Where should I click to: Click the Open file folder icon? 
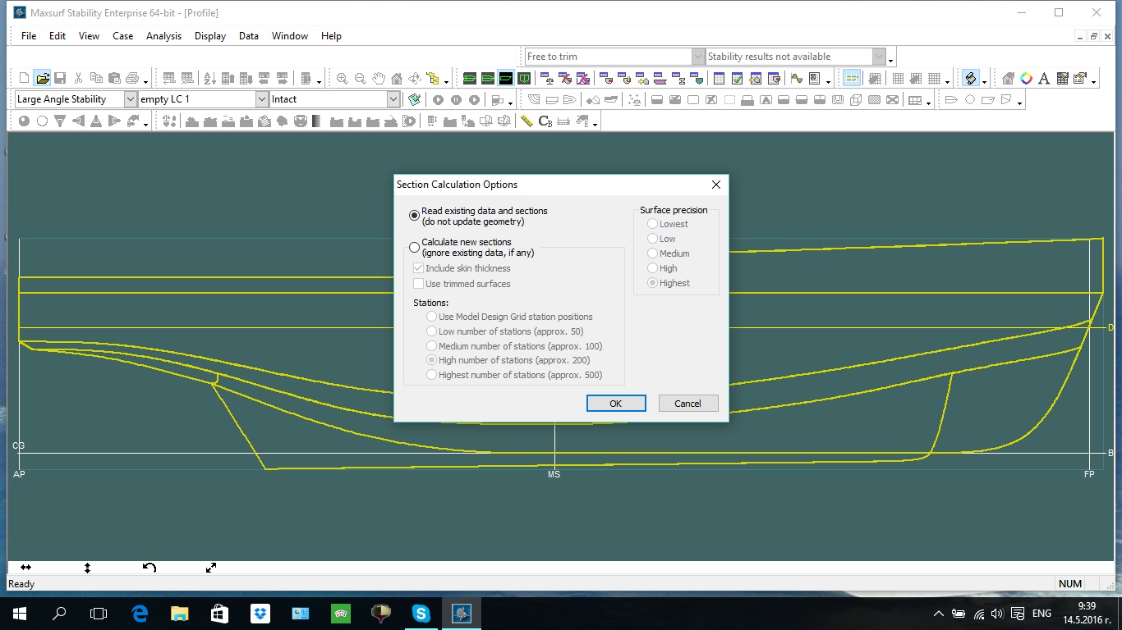43,79
